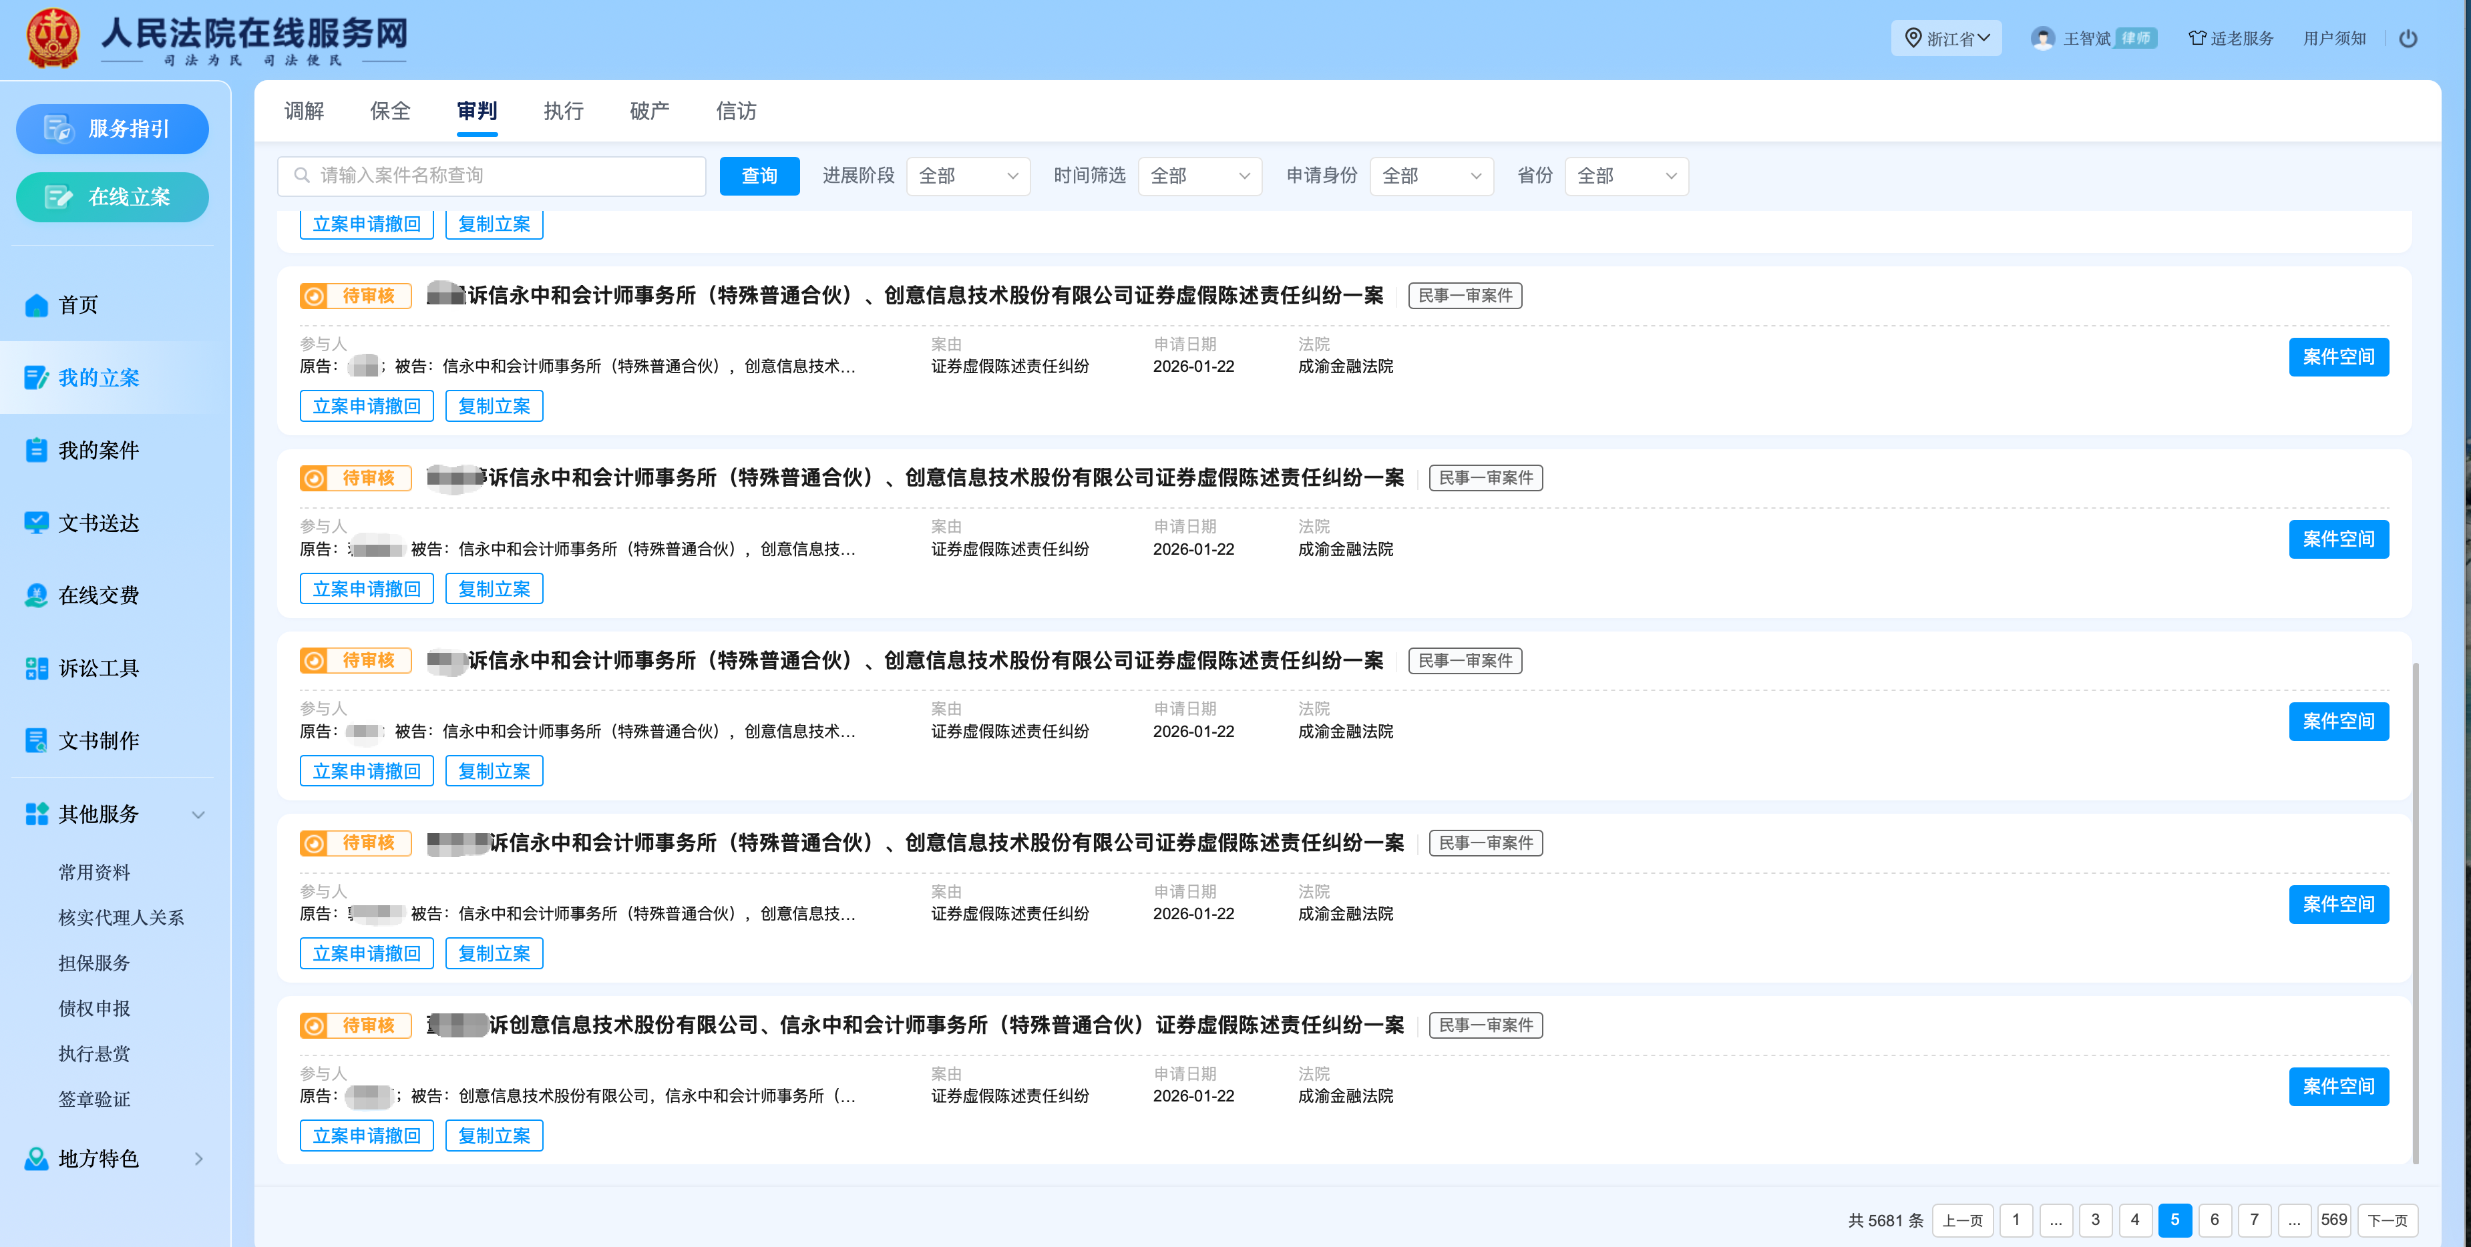Image resolution: width=2471 pixels, height=1247 pixels.
Task: Open 在线立案 online filing
Action: point(112,196)
